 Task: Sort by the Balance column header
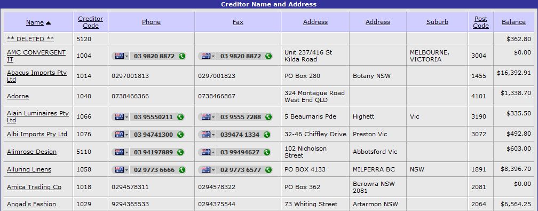[x=513, y=22]
